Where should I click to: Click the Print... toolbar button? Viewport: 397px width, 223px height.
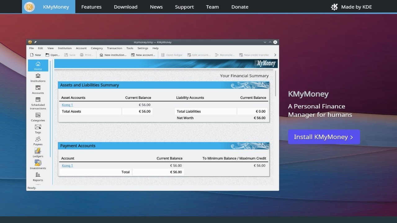click(87, 55)
